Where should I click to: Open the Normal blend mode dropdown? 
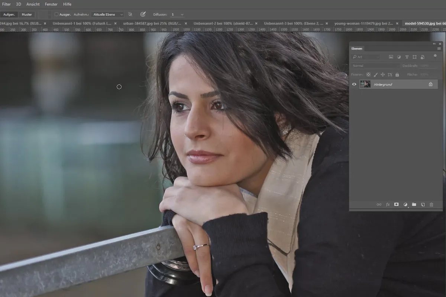point(375,66)
